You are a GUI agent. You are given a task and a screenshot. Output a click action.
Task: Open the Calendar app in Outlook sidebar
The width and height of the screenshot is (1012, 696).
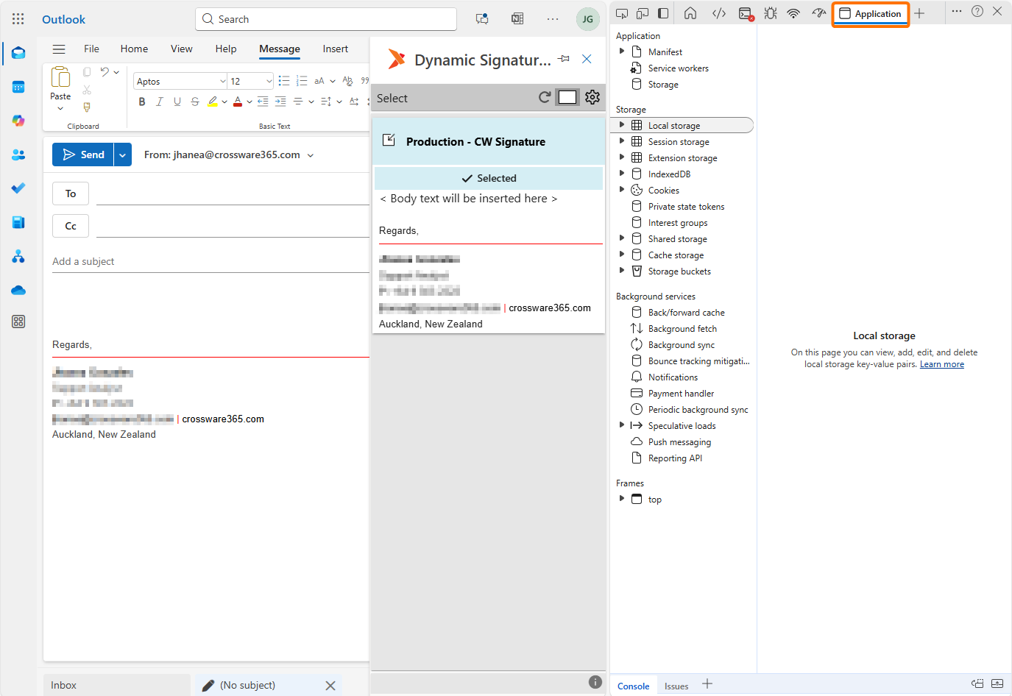pos(18,87)
